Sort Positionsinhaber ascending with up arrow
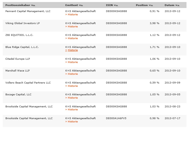192x154 pixels. click(x=34, y=5)
